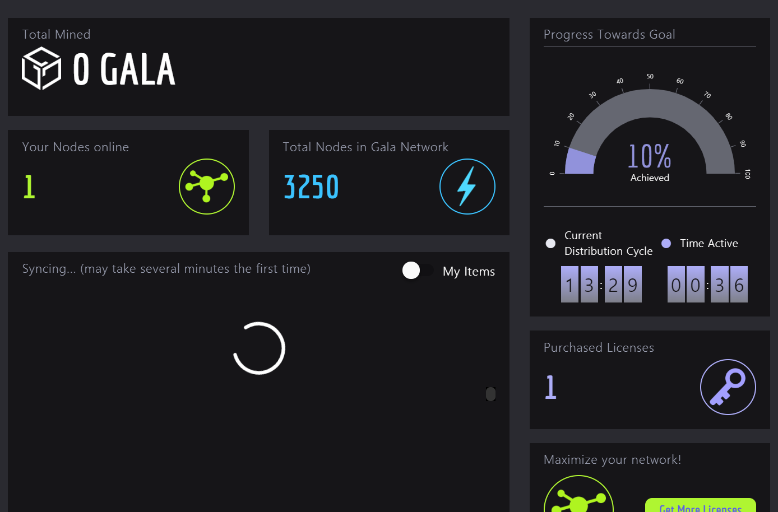Click the Get More Licenses button
The image size is (778, 512).
[x=701, y=505]
